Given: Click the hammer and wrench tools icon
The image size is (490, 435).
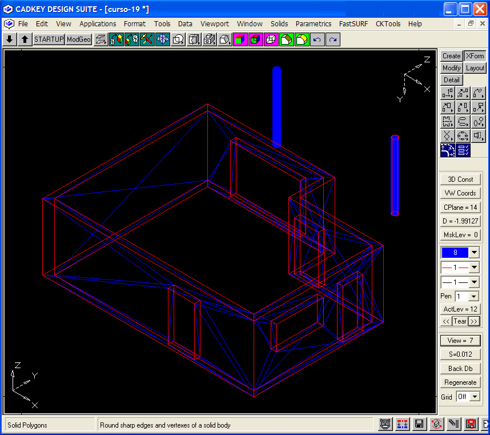Looking at the screenshot, I should (147, 39).
